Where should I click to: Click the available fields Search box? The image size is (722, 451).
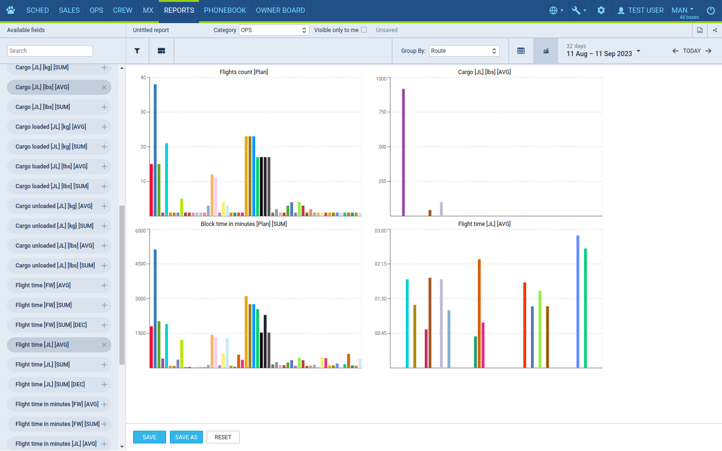(50, 51)
